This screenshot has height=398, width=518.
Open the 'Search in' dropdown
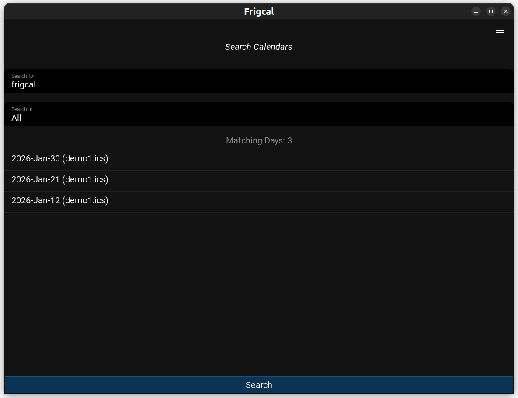[x=259, y=115]
